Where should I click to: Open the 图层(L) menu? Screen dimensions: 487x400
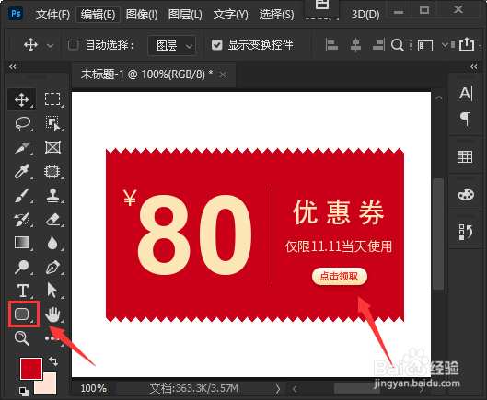tap(185, 15)
